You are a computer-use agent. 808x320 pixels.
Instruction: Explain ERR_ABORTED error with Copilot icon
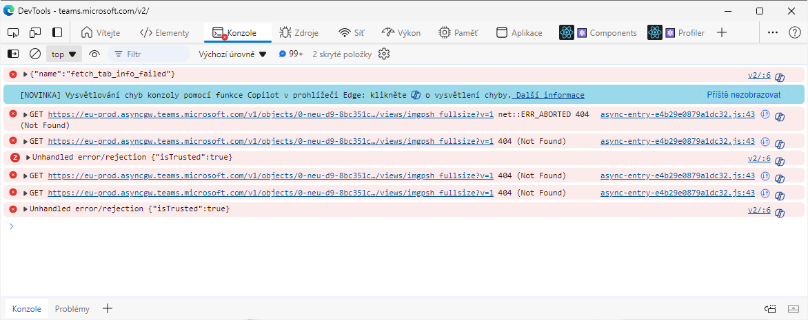pos(780,116)
